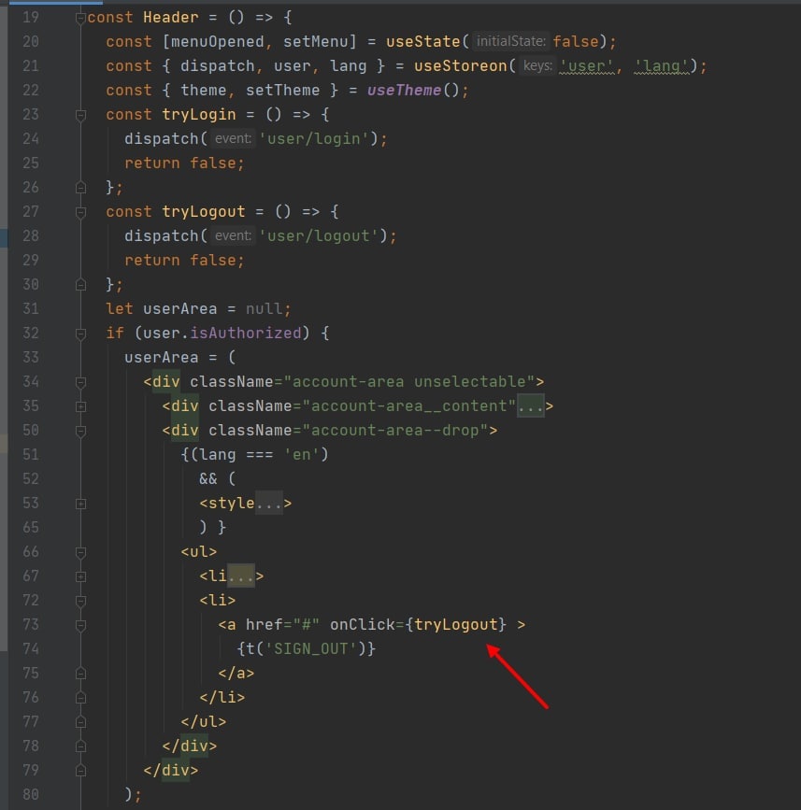Click line number 50 in the gutter
Screen dimensions: 801x810
tap(31, 431)
